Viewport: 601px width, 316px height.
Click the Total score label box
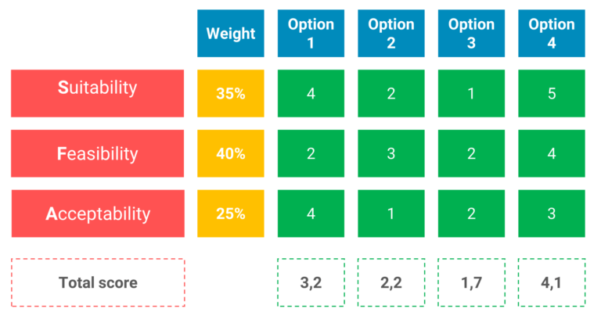tap(98, 282)
